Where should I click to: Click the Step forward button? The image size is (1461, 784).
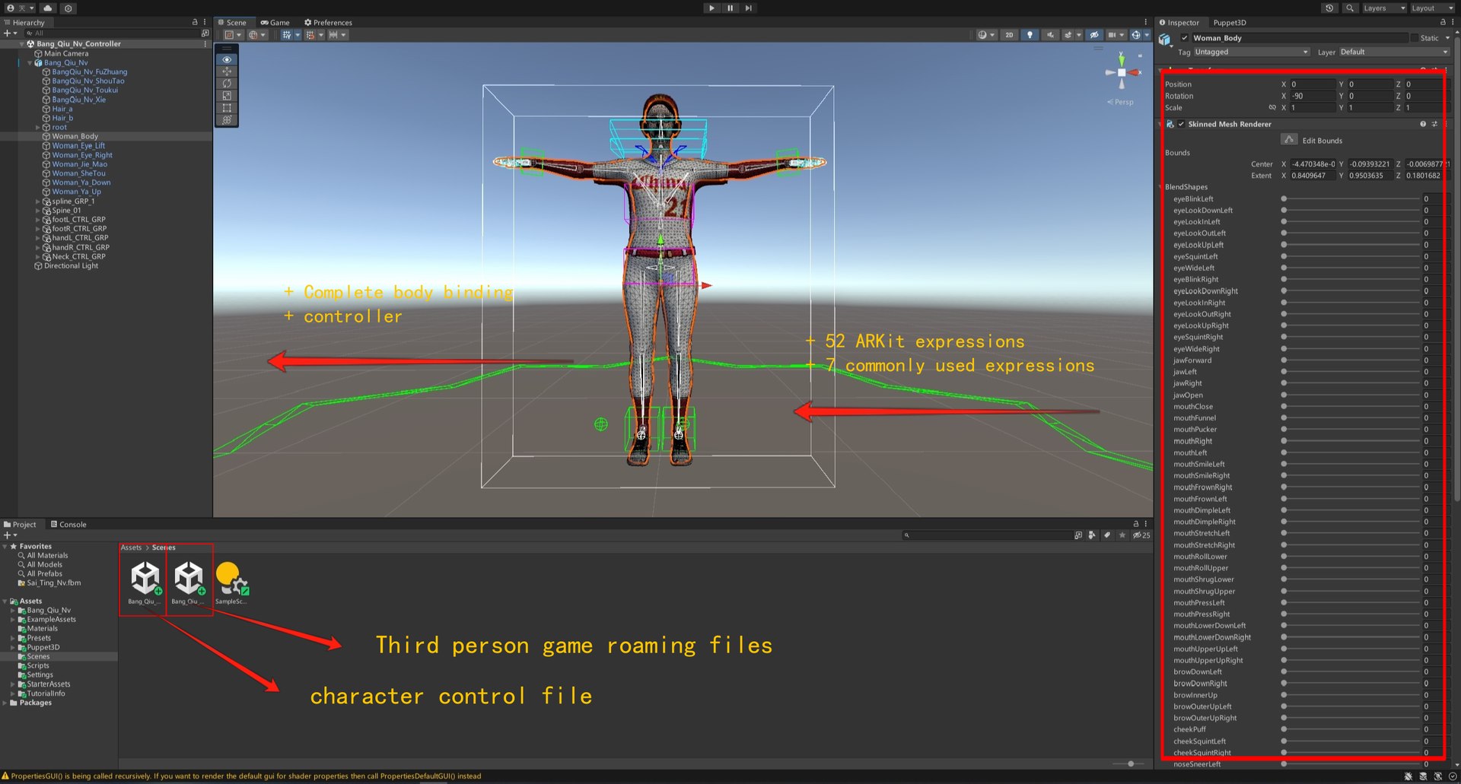click(x=749, y=8)
